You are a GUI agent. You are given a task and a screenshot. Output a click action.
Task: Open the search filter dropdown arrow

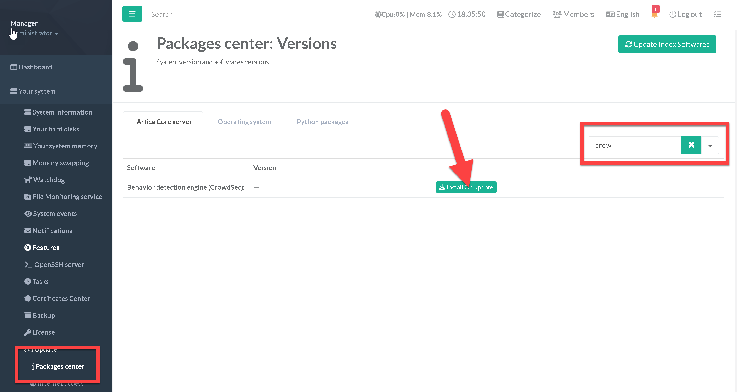pos(710,146)
